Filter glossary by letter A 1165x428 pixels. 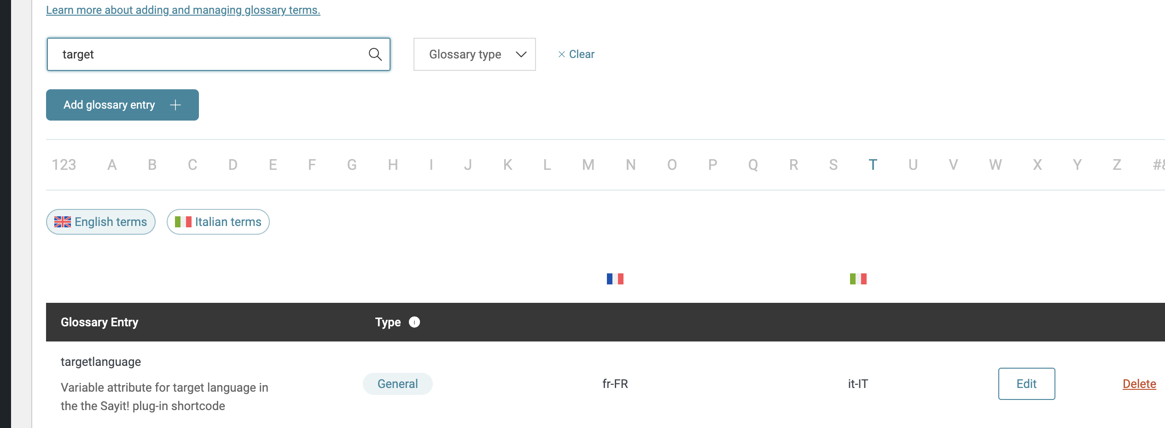tap(112, 165)
